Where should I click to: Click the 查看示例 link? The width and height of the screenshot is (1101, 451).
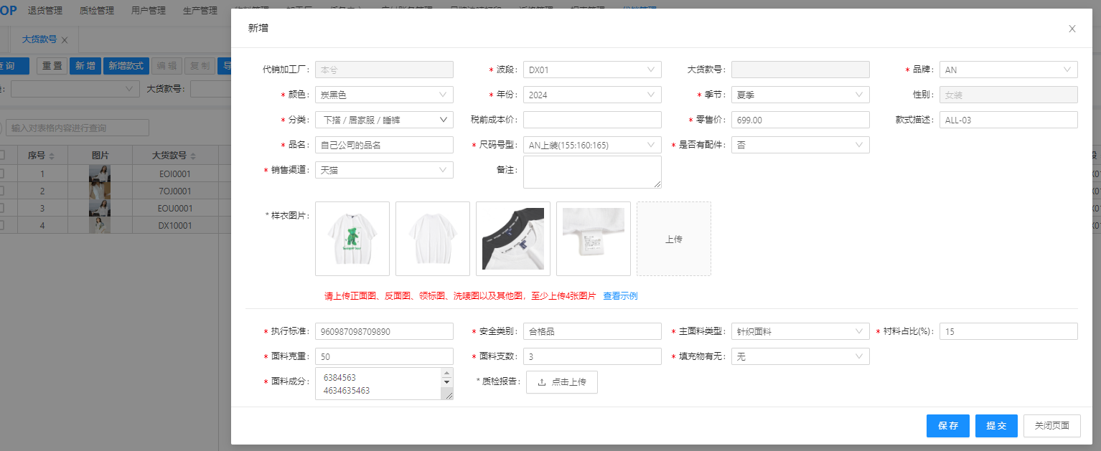click(x=620, y=295)
